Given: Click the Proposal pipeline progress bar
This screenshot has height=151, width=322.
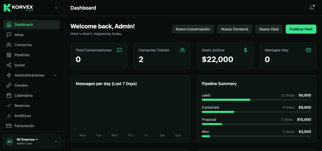Looking at the screenshot, I should point(256,124).
